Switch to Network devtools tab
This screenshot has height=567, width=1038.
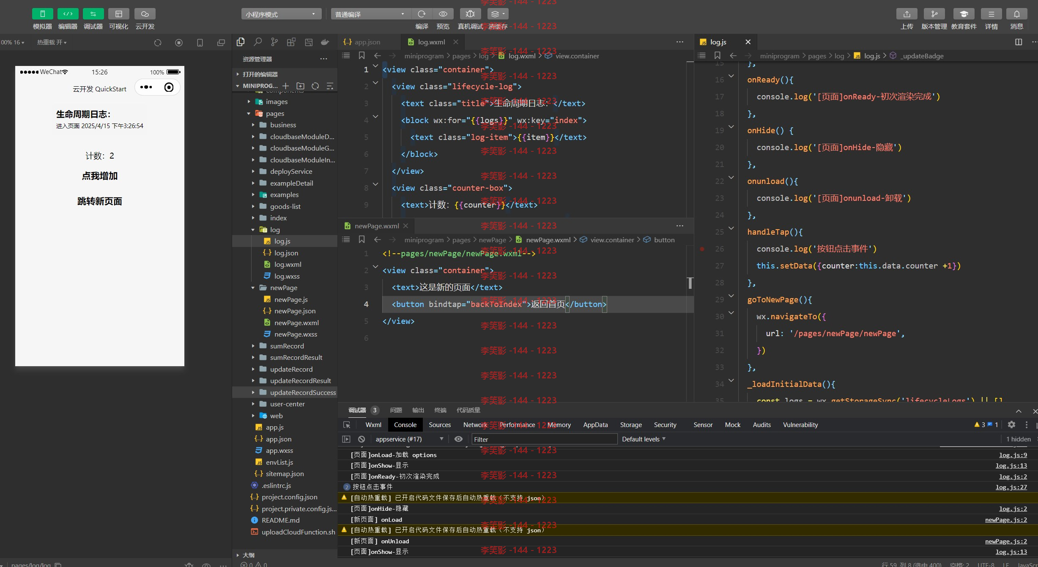[475, 425]
